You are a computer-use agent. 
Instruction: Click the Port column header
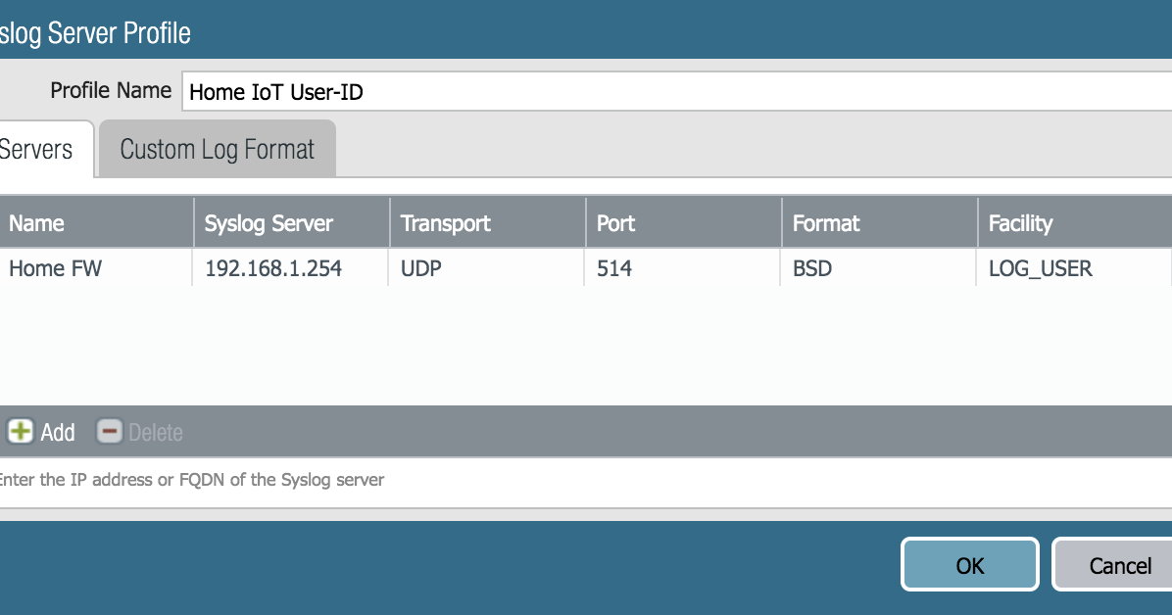pyautogui.click(x=615, y=222)
